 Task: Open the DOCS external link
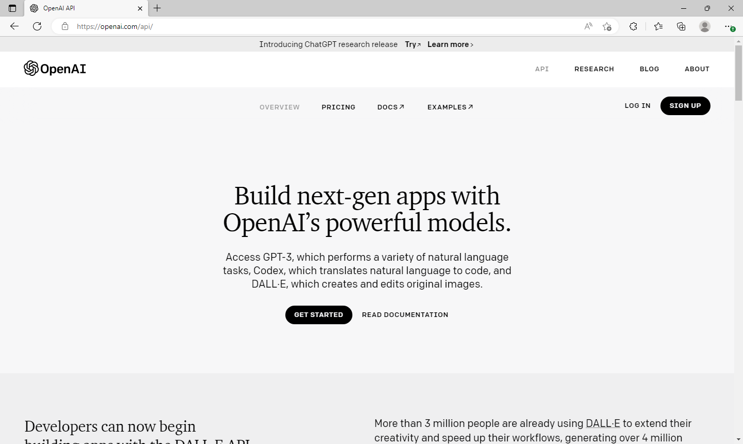click(391, 107)
